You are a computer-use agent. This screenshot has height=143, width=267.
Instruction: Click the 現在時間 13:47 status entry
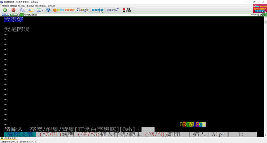coord(28,142)
